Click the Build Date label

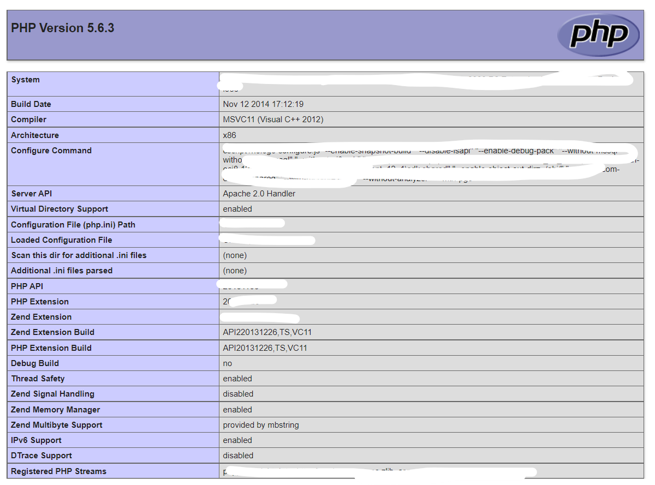coord(31,104)
